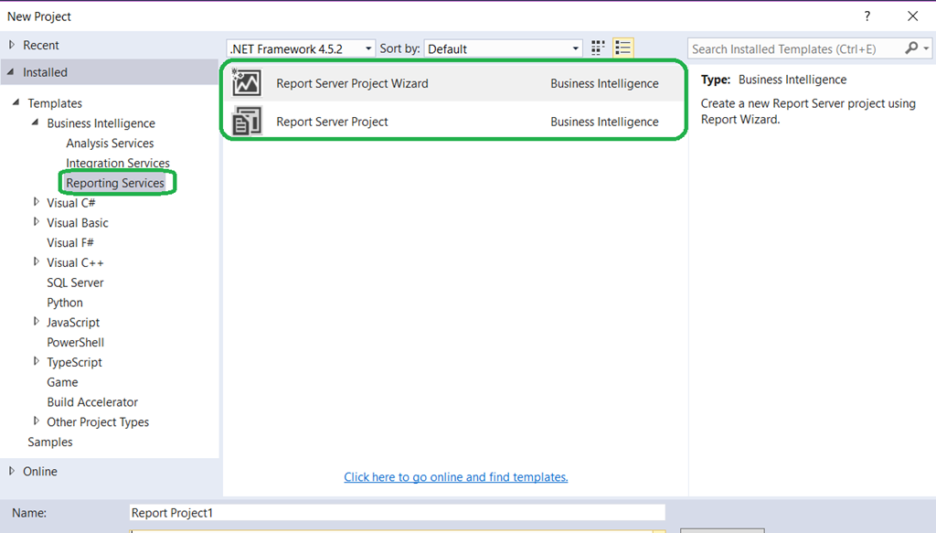Select Integration Services template category
Screen dimensions: 936x533
pos(117,164)
